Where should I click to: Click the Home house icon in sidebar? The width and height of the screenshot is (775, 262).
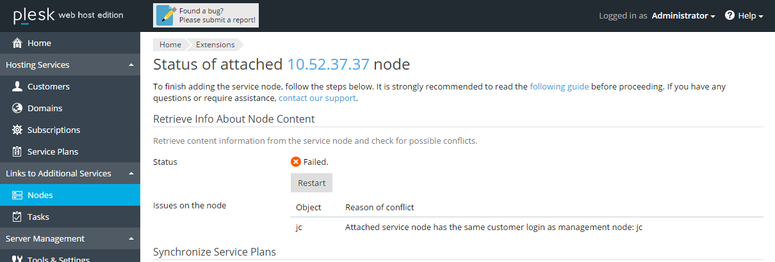click(17, 43)
